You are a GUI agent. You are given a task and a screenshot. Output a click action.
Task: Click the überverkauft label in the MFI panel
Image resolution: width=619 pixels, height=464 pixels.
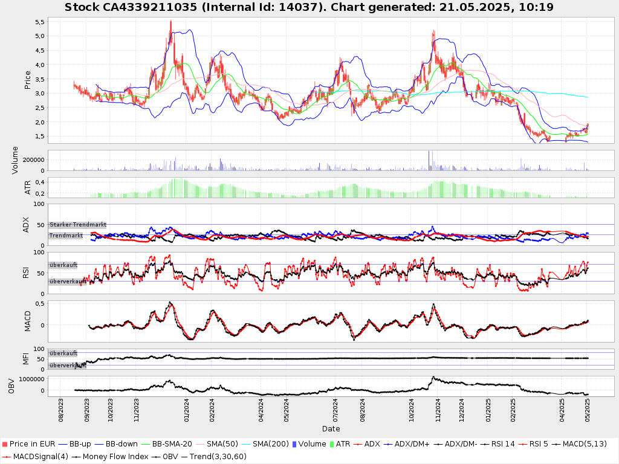click(x=68, y=366)
